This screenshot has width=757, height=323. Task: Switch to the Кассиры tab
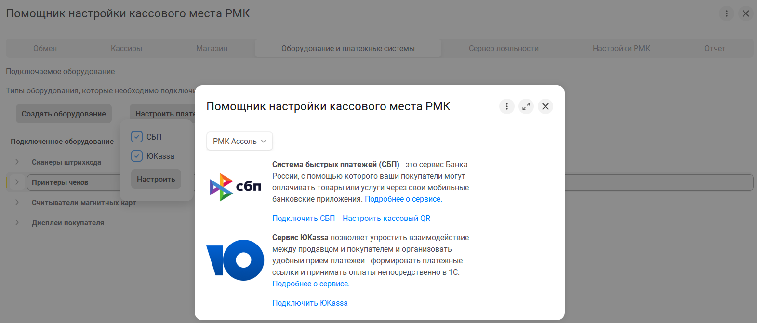126,48
